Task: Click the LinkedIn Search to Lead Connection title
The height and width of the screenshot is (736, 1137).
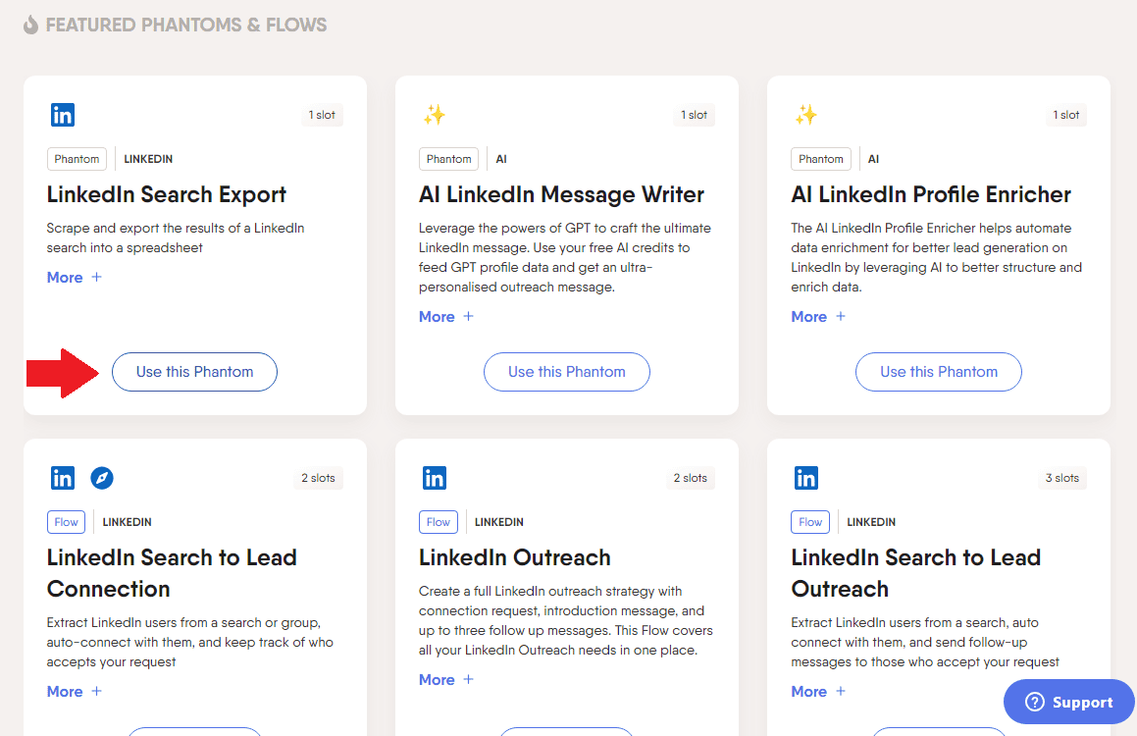Action: coord(172,573)
